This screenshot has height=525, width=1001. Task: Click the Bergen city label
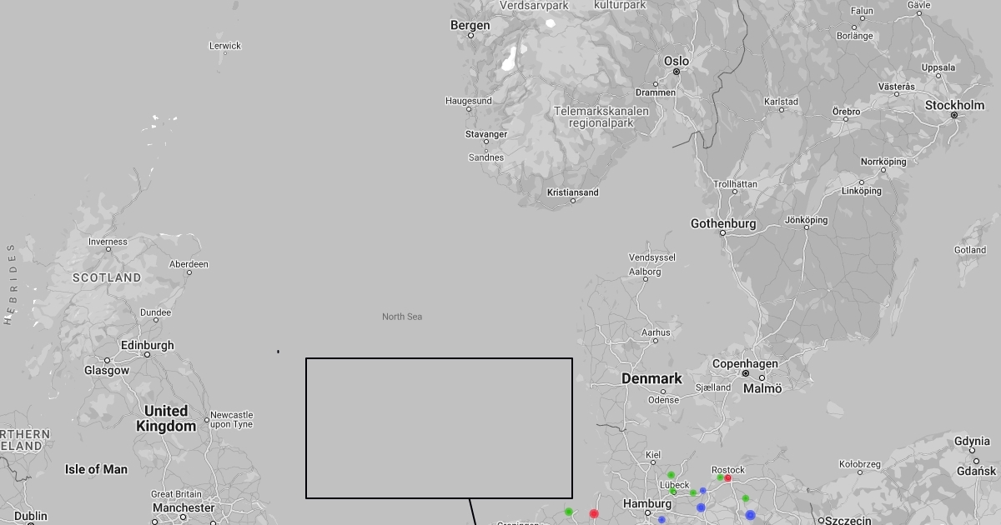470,25
